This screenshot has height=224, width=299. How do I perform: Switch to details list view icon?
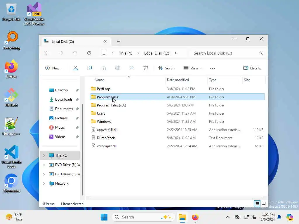click(257, 204)
